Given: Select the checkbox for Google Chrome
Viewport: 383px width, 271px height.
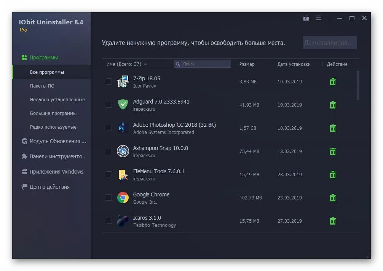Looking at the screenshot, I should coord(109,198).
